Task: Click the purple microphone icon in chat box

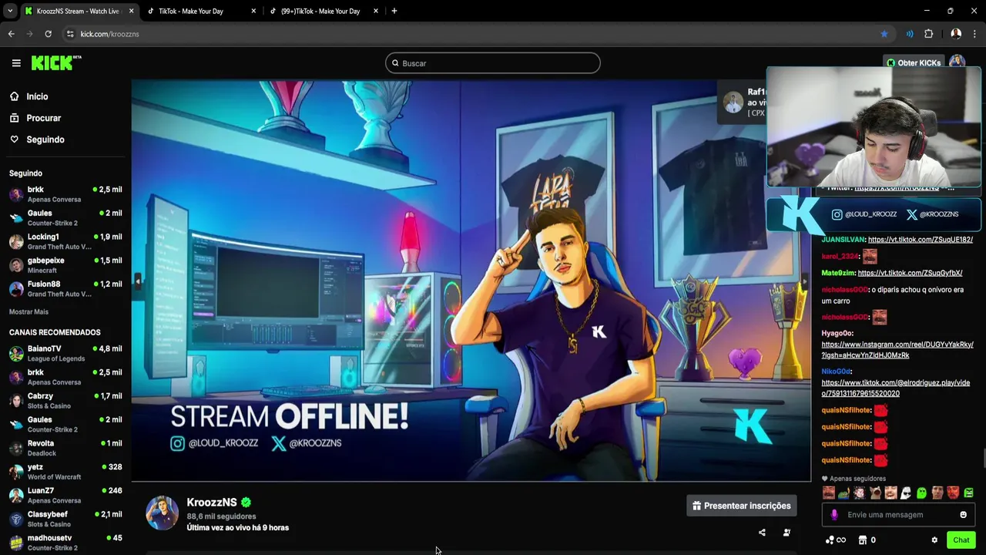Action: click(x=834, y=515)
